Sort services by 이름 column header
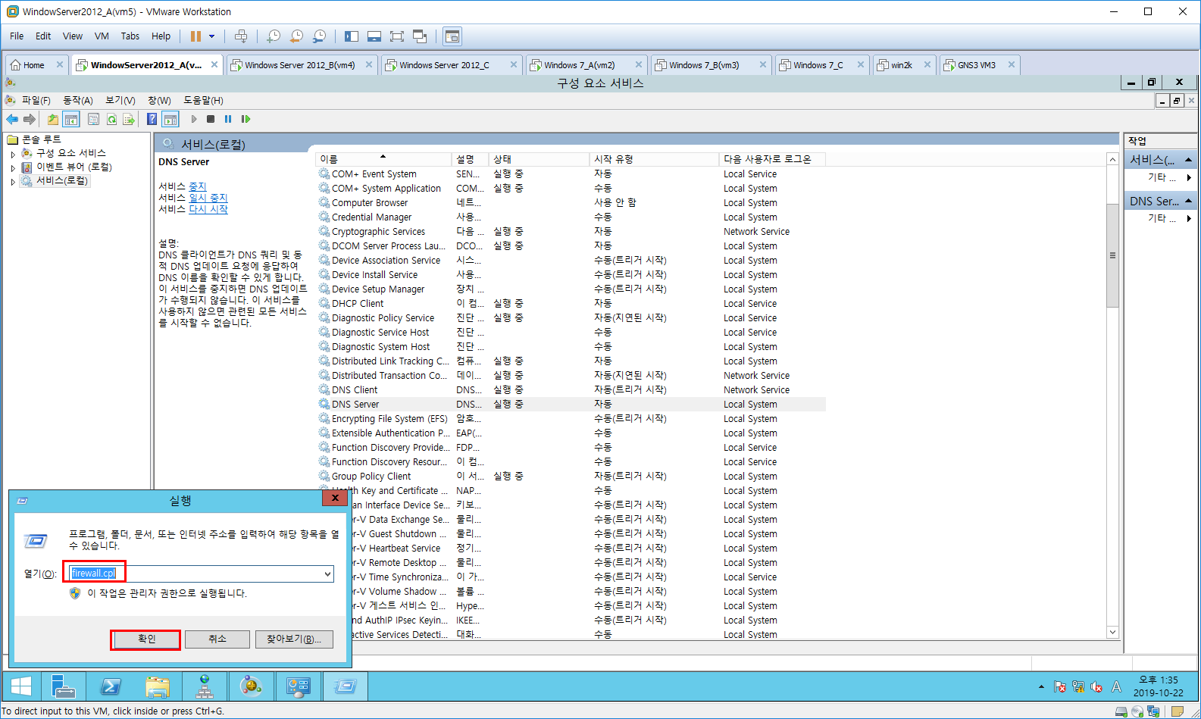 383,159
